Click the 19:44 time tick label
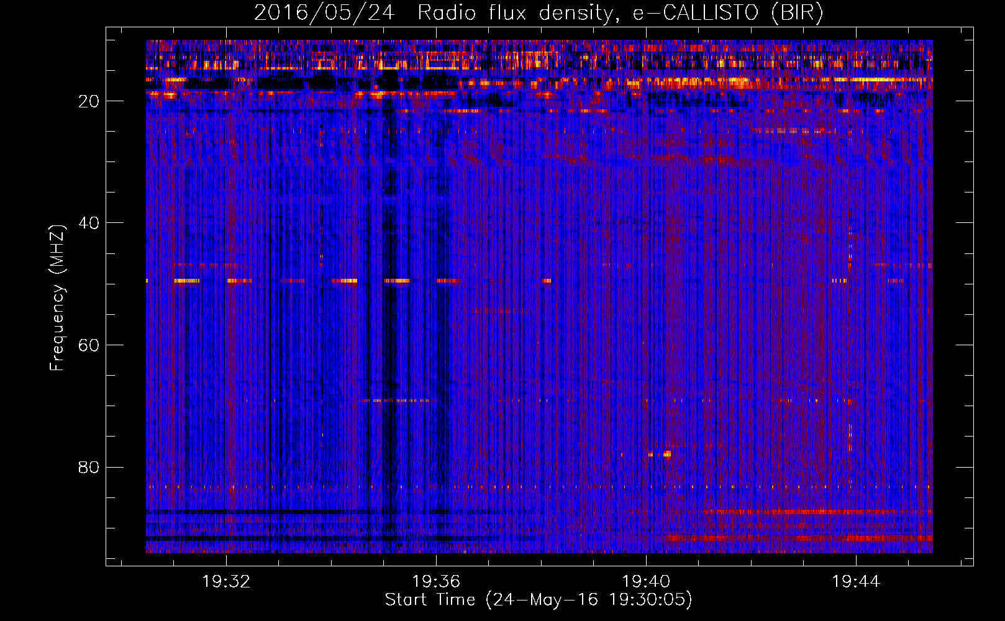 point(856,581)
